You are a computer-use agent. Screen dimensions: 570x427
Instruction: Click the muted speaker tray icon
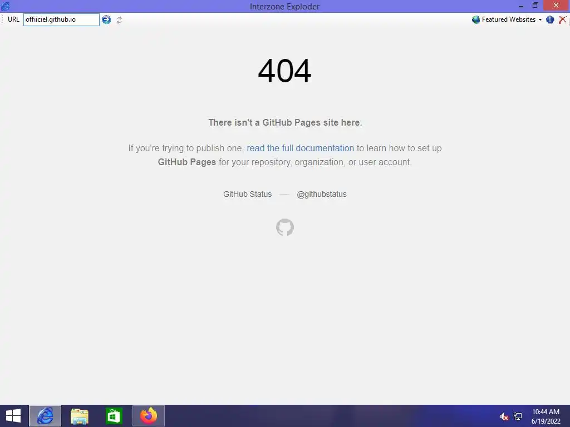pyautogui.click(x=504, y=416)
